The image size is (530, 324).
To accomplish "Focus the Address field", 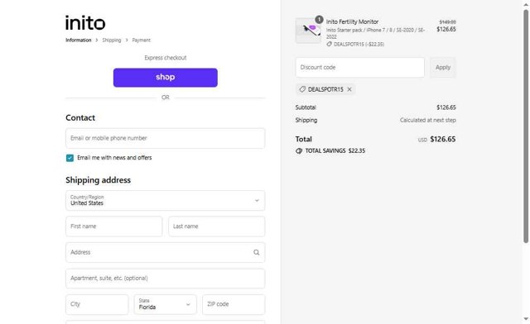I will (166, 252).
